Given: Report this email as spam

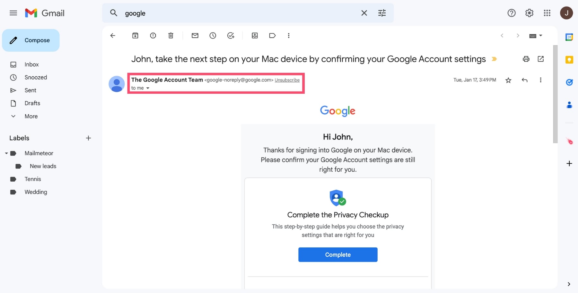Looking at the screenshot, I should (x=153, y=36).
